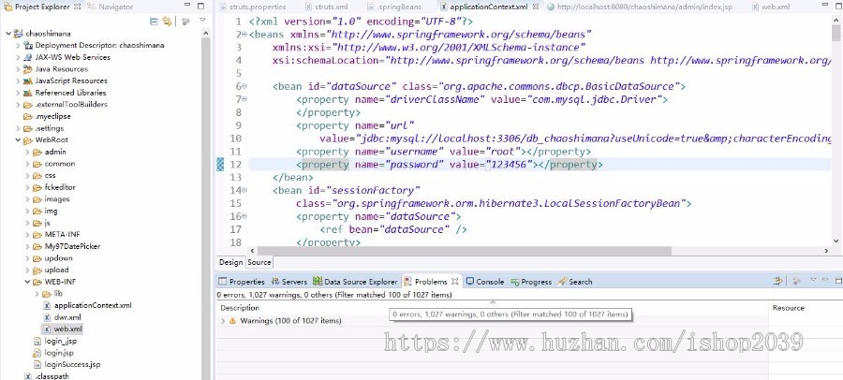Viewport: 843px width, 380px height.
Task: Expand Deployment Descriptor: chaoshimana
Action: tap(19, 45)
